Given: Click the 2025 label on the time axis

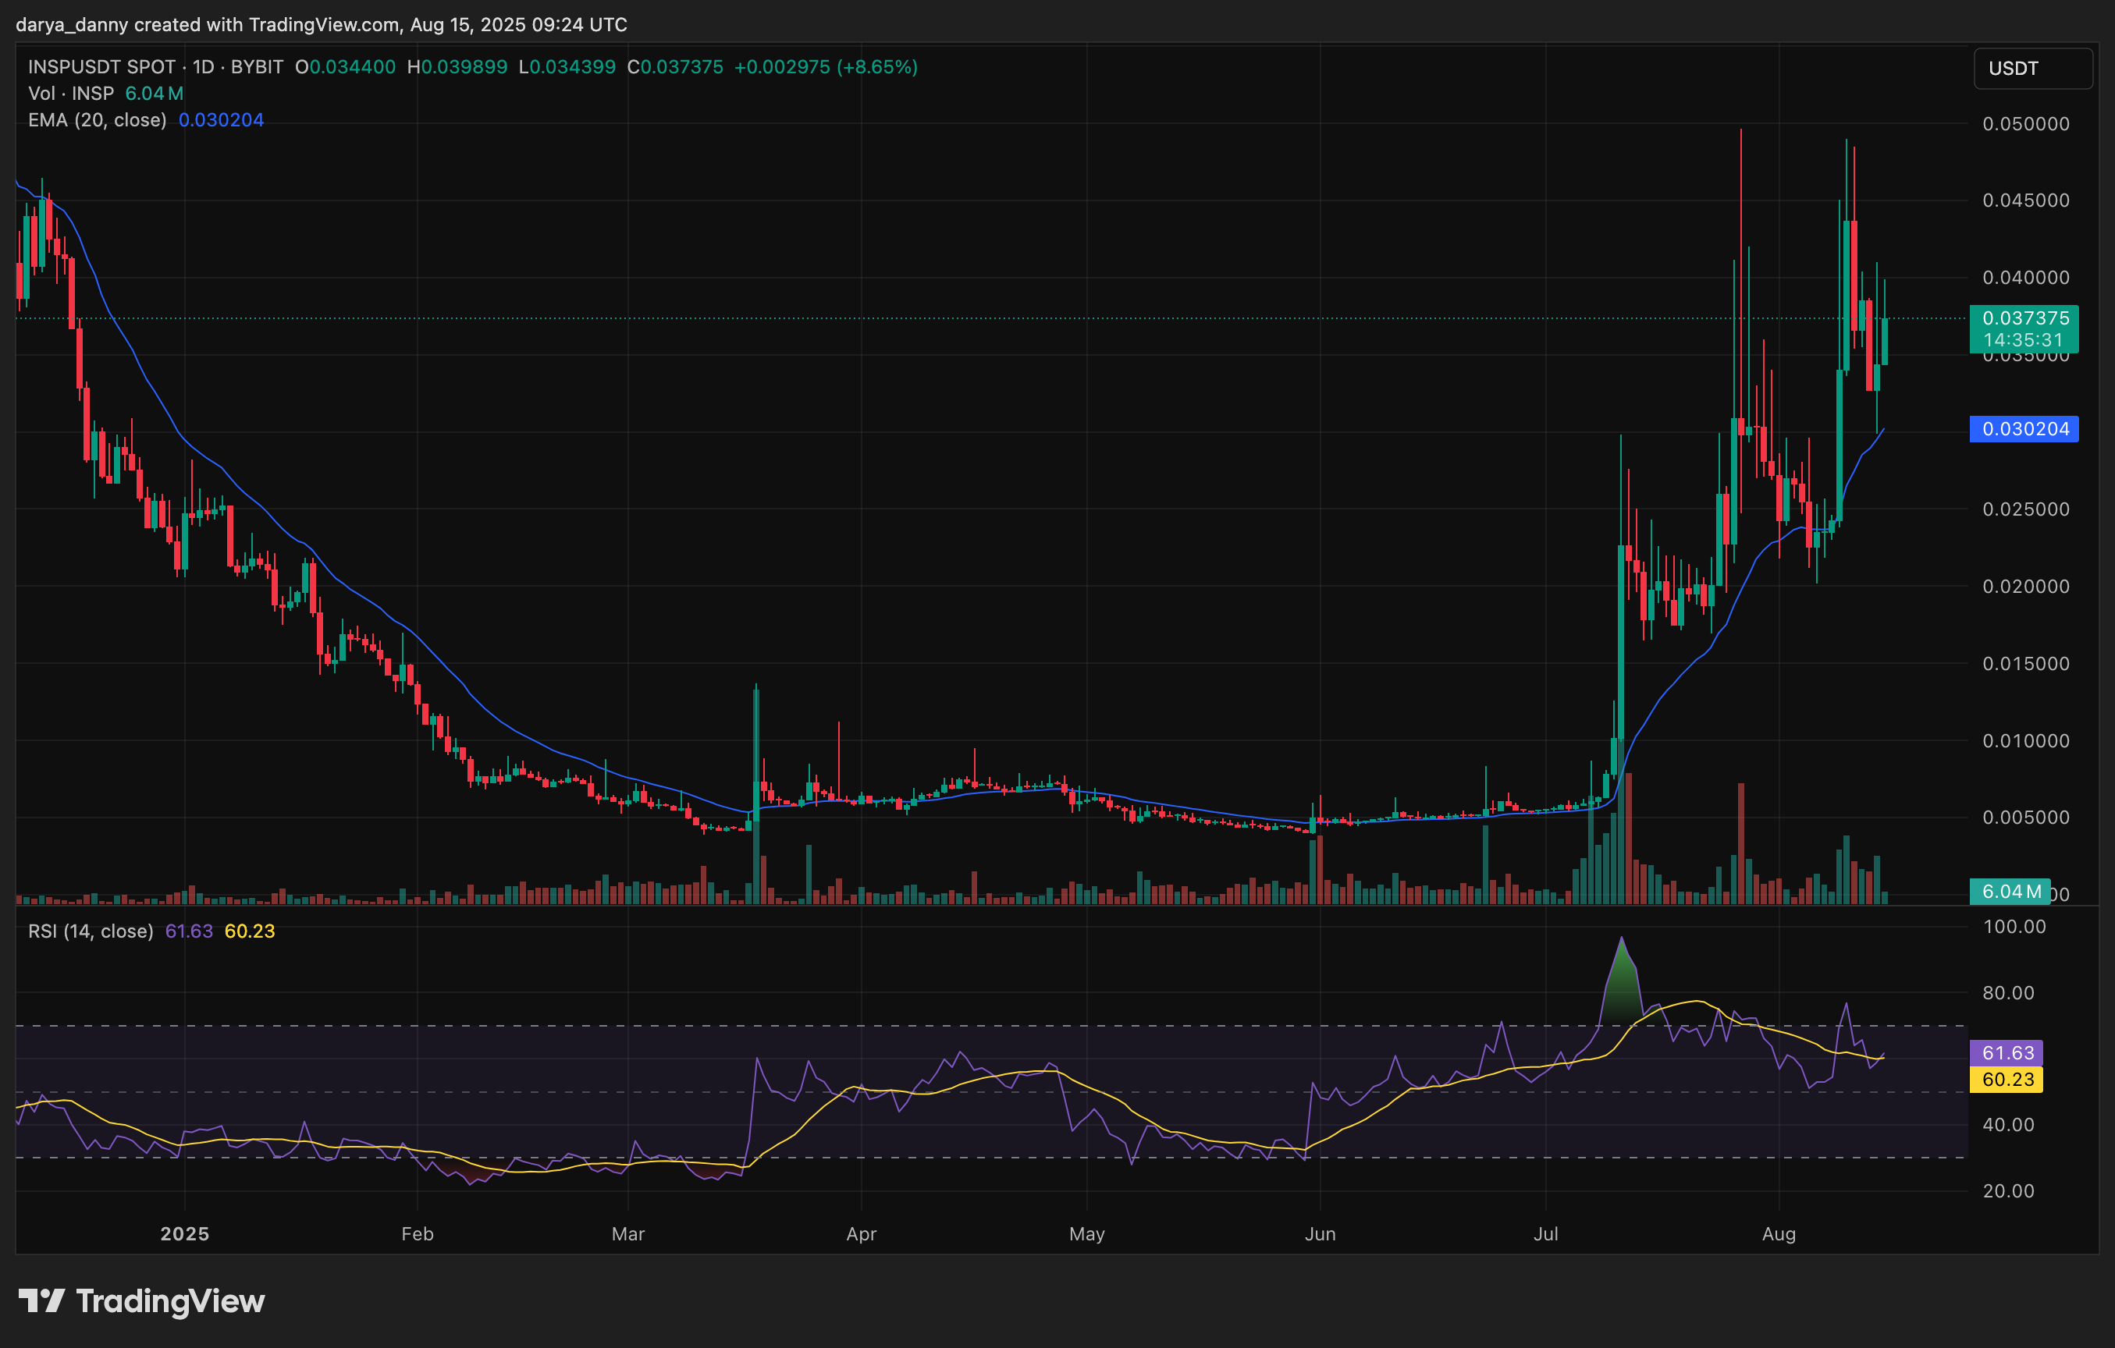Looking at the screenshot, I should coord(183,1233).
